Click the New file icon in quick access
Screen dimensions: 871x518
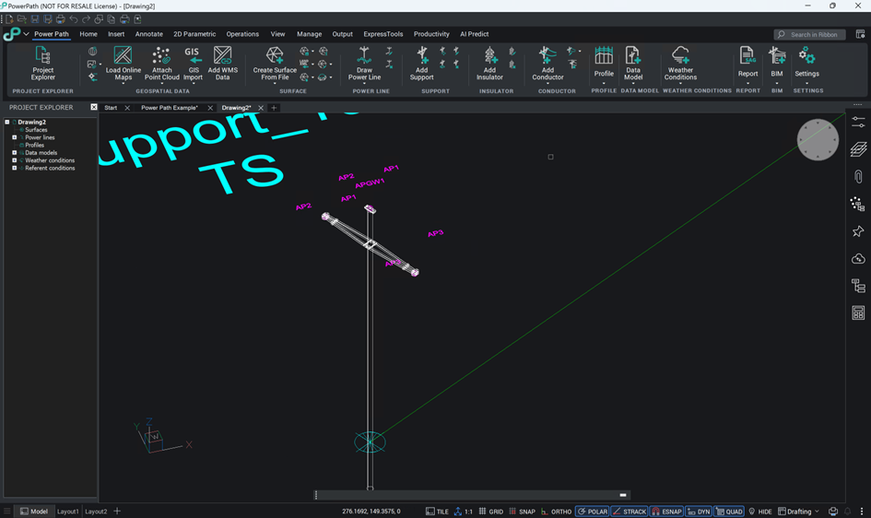coord(9,19)
